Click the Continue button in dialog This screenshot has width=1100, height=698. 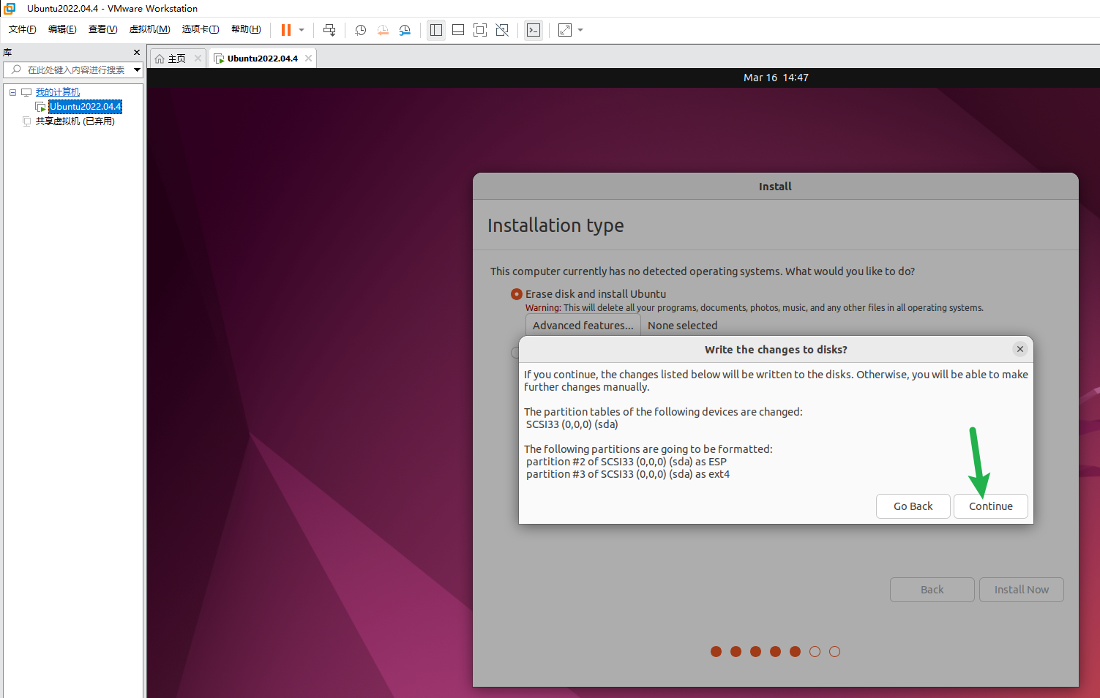tap(991, 506)
